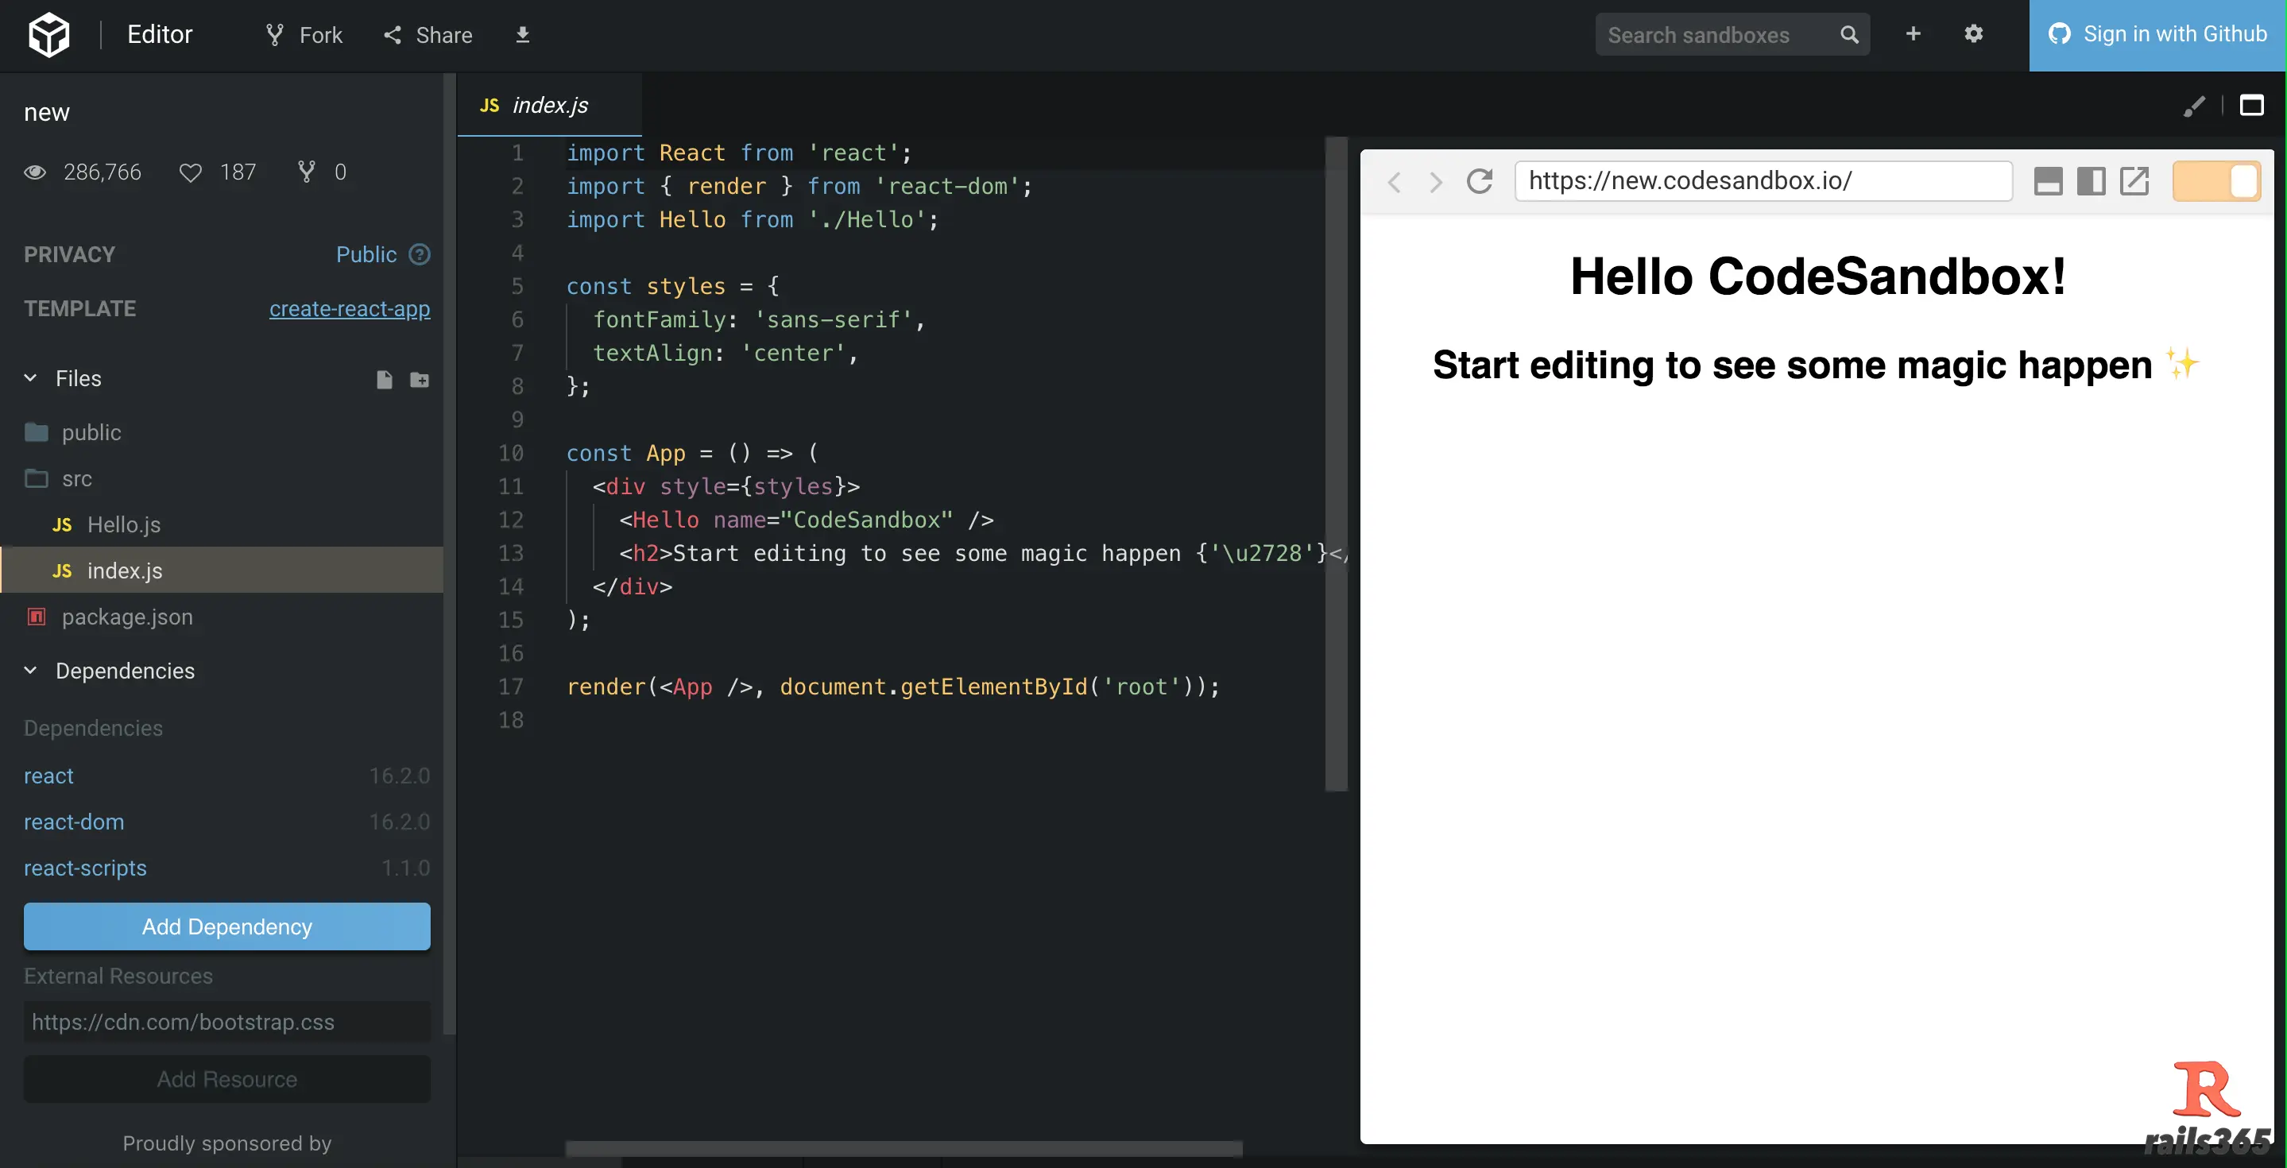Click the new file icon in Files

pyautogui.click(x=384, y=380)
